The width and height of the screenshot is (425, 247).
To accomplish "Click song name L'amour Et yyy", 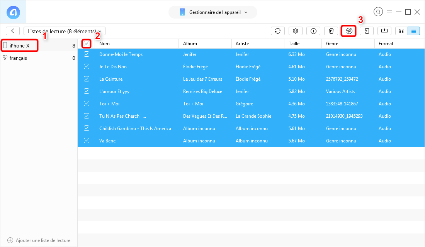I will point(114,91).
